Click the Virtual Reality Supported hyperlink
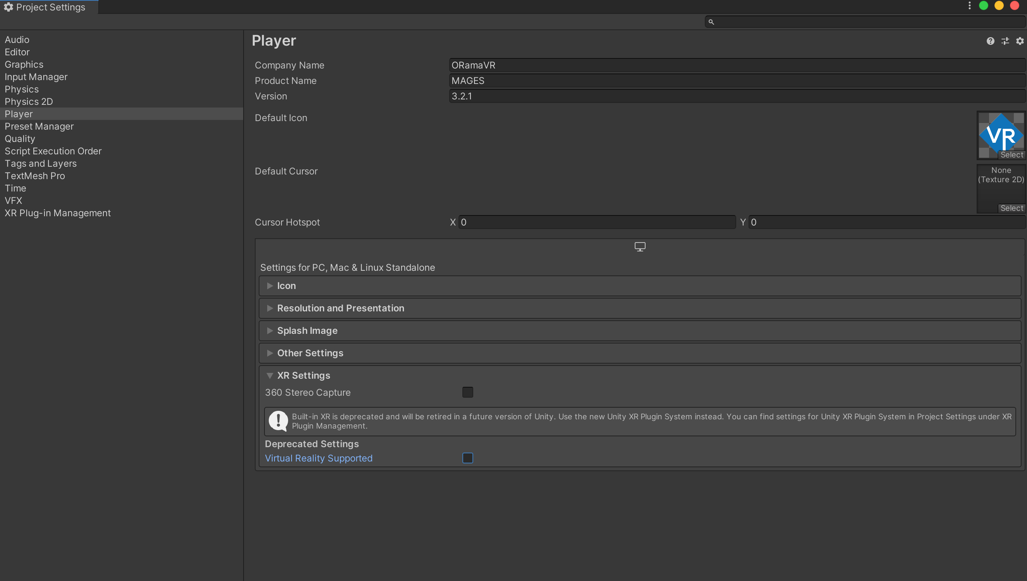Image resolution: width=1027 pixels, height=581 pixels. [318, 458]
